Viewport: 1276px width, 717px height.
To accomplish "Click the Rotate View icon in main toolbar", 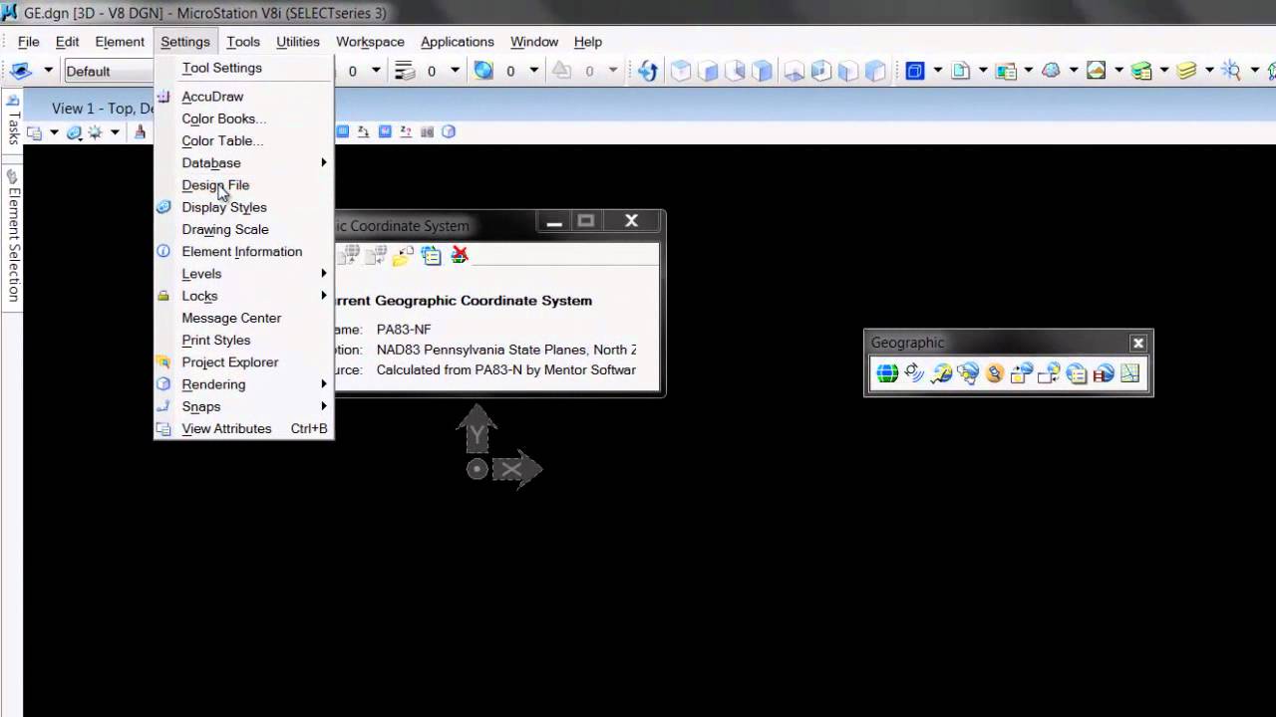I will coord(648,71).
